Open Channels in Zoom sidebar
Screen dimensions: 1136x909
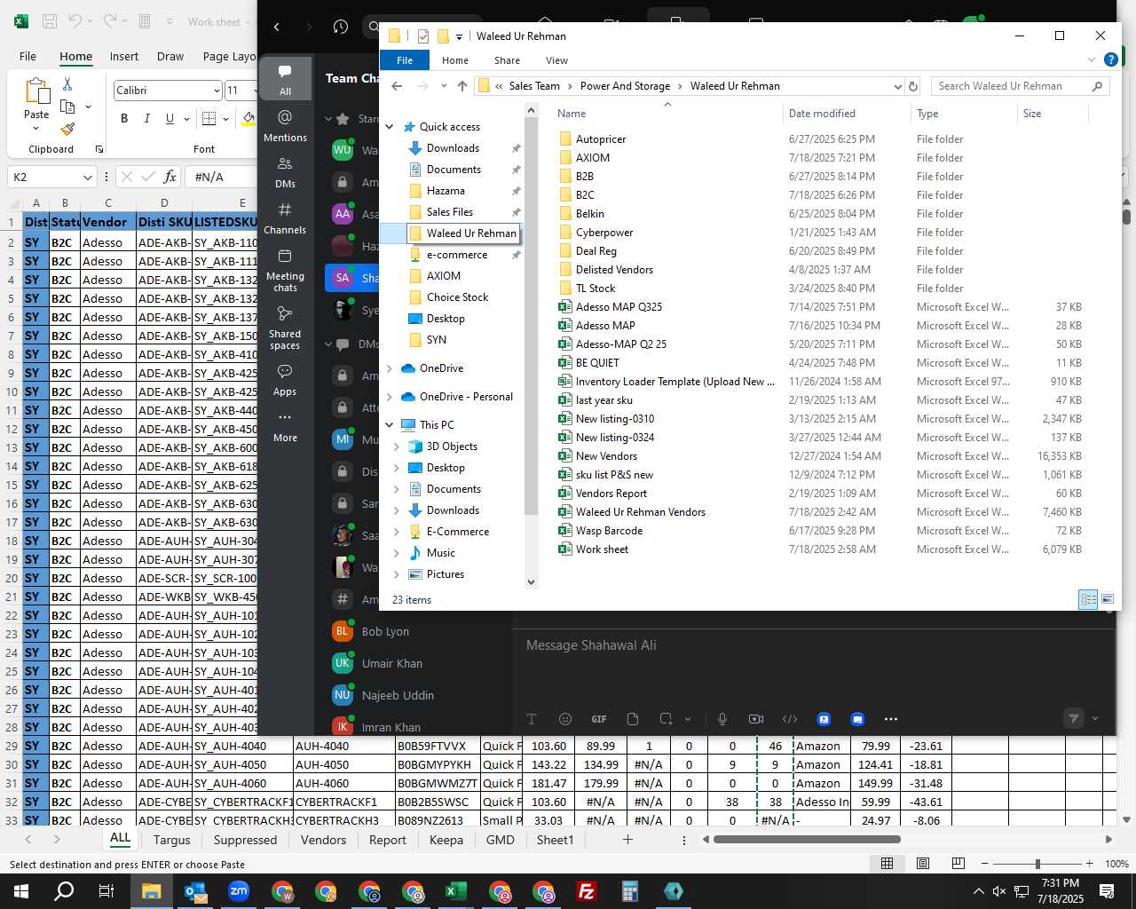(x=285, y=218)
